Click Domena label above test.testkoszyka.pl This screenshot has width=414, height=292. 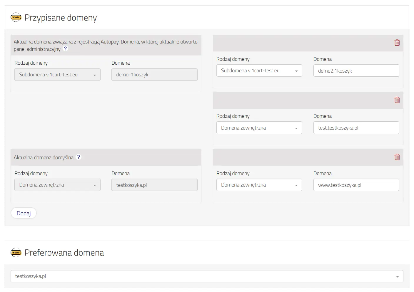tap(323, 116)
